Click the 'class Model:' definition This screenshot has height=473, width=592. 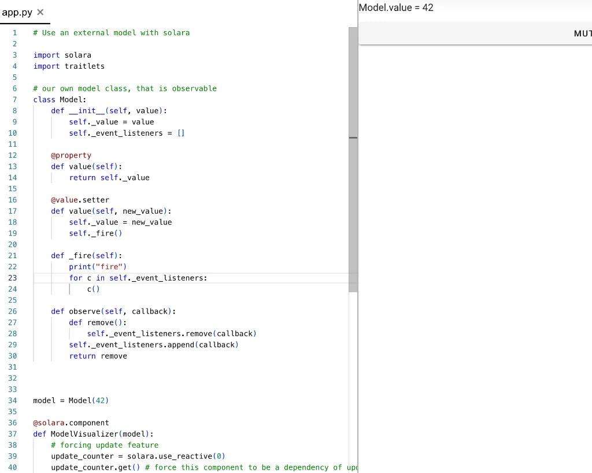click(x=60, y=99)
